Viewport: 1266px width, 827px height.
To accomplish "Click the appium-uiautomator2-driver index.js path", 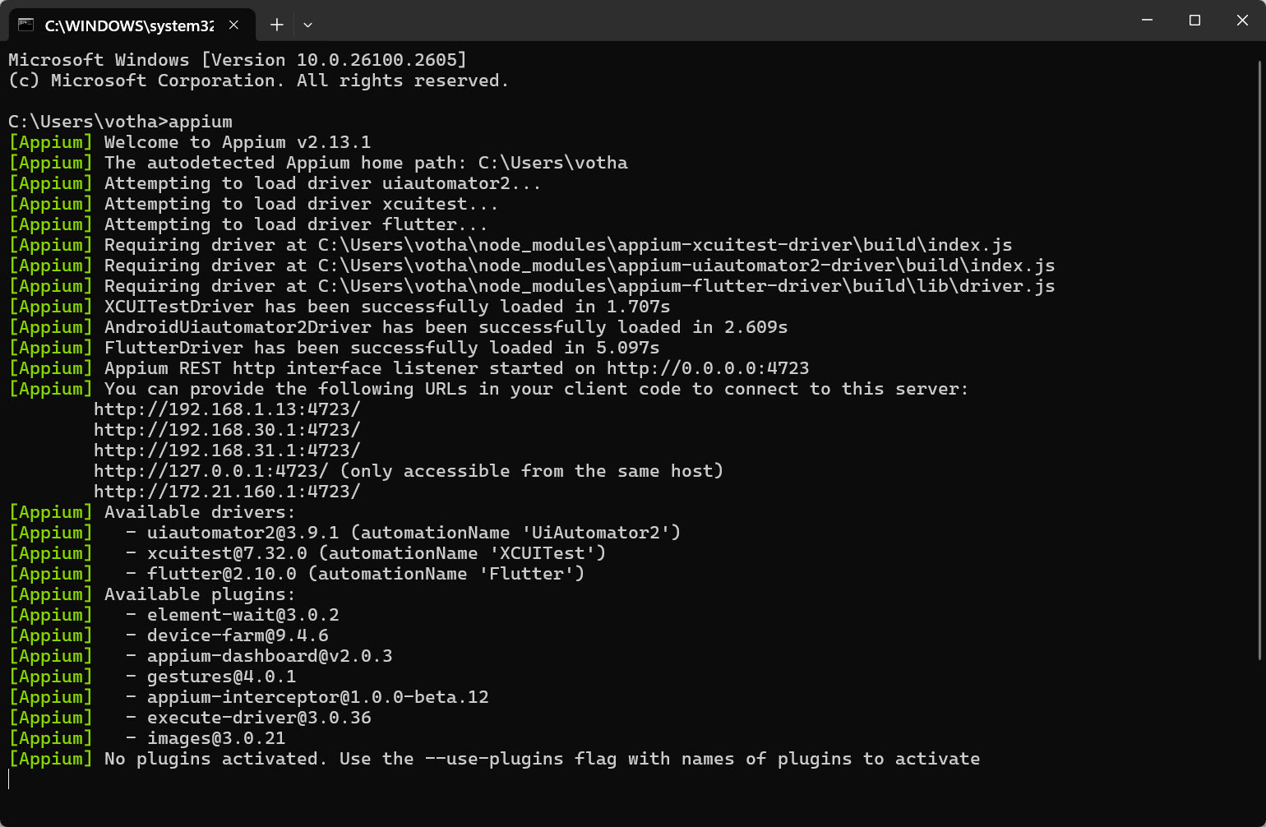I will [x=686, y=266].
